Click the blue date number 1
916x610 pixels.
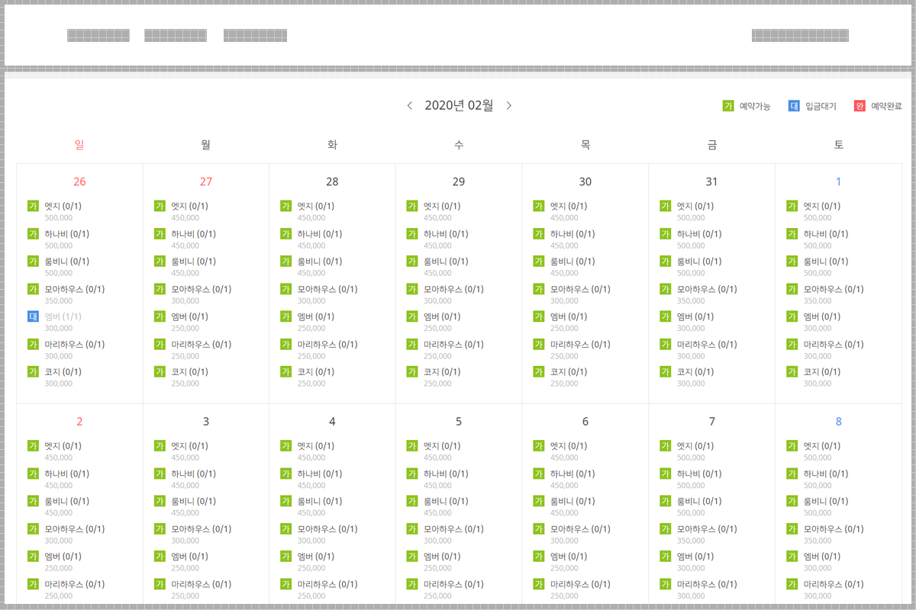pyautogui.click(x=838, y=181)
